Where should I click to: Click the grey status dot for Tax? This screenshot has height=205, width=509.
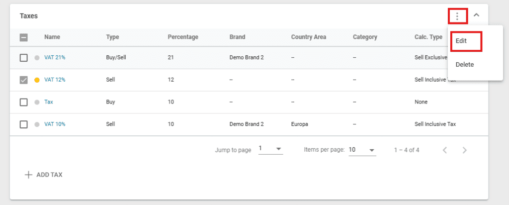37,102
